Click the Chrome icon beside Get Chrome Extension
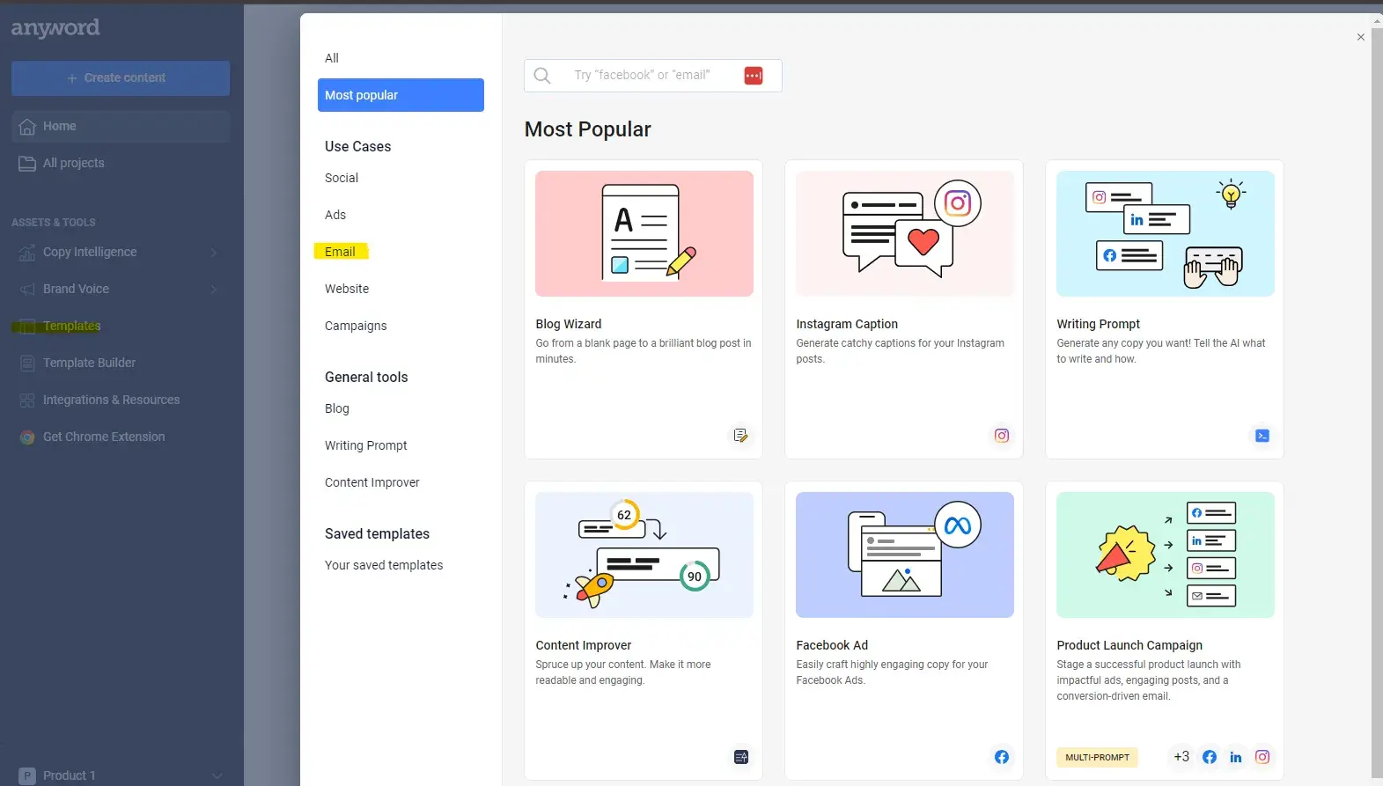The image size is (1383, 786). (27, 437)
